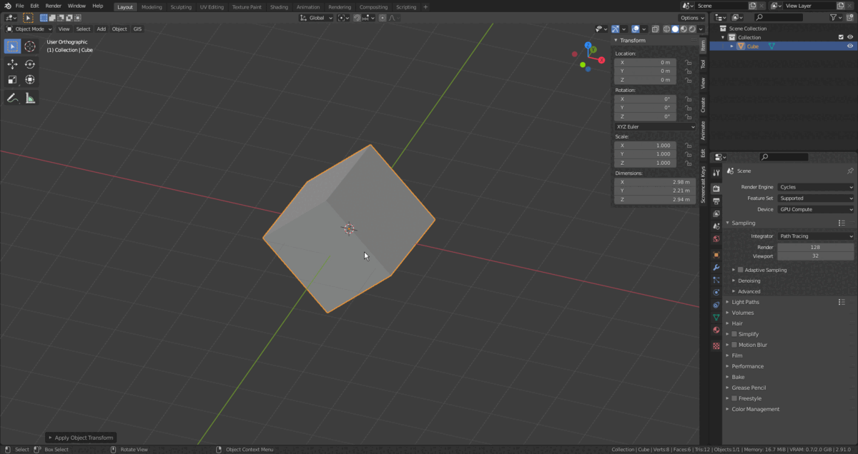This screenshot has height=454, width=858.
Task: Enable the Adaptive Sampling checkbox
Action: tap(740, 270)
